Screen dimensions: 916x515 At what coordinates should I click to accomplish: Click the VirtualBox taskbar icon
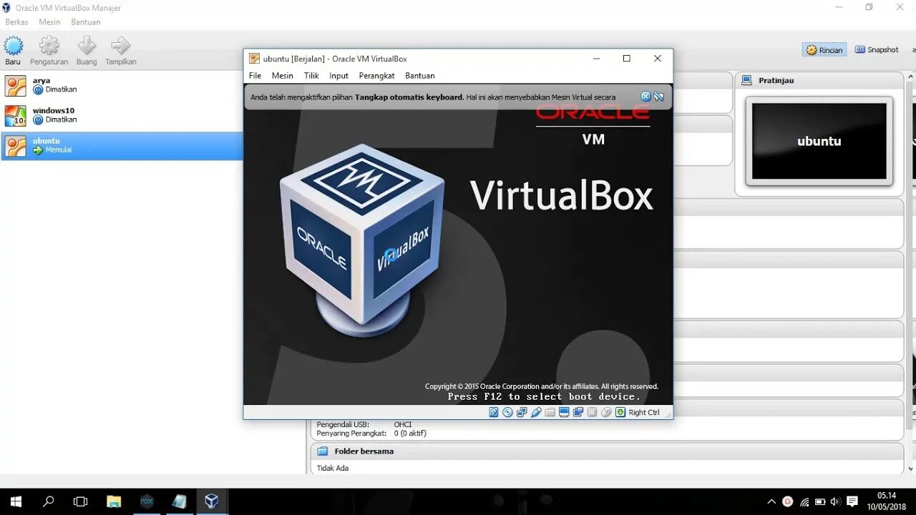211,501
